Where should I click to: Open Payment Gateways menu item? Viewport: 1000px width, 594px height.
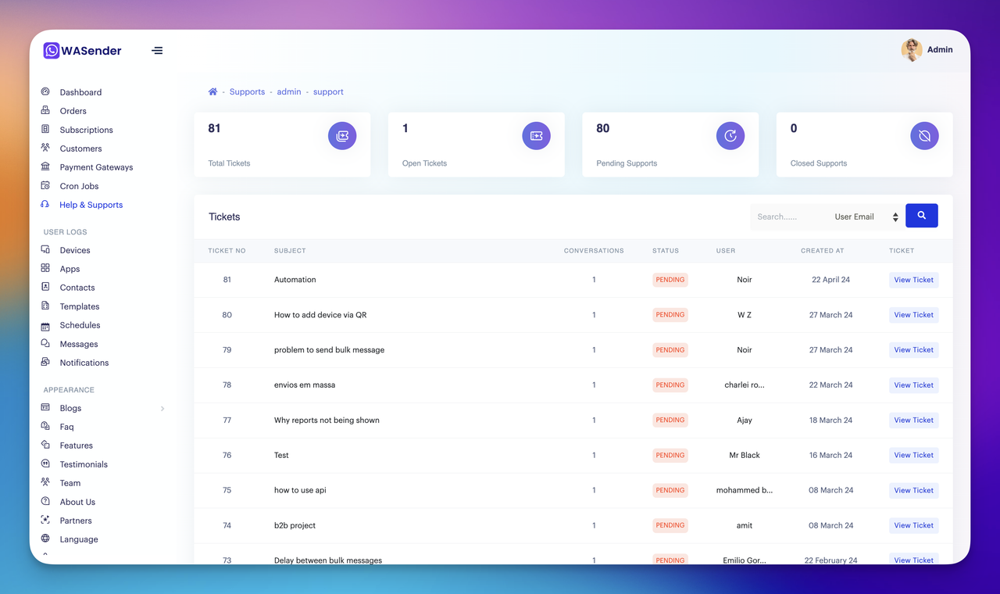[x=96, y=167]
